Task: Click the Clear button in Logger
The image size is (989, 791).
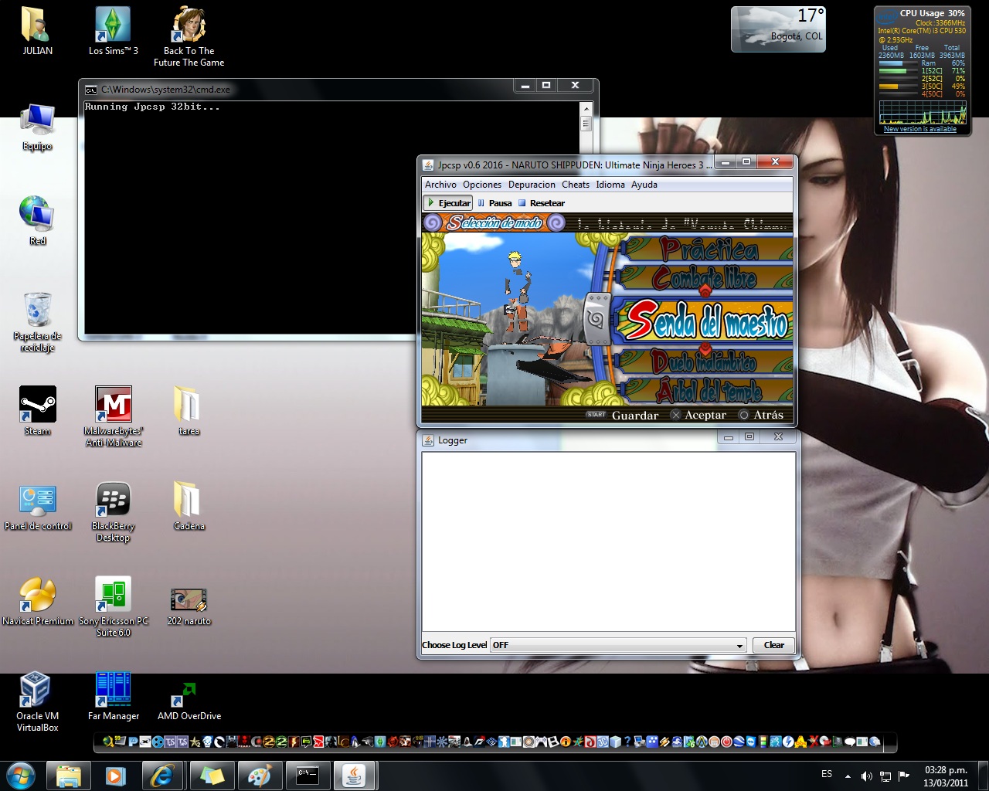Action: click(773, 645)
